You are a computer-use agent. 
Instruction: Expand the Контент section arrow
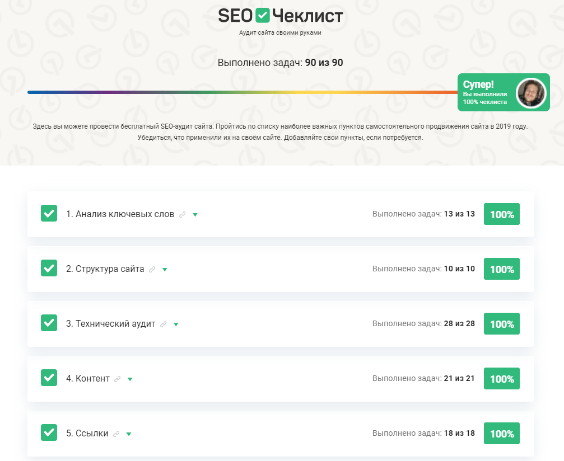130,379
